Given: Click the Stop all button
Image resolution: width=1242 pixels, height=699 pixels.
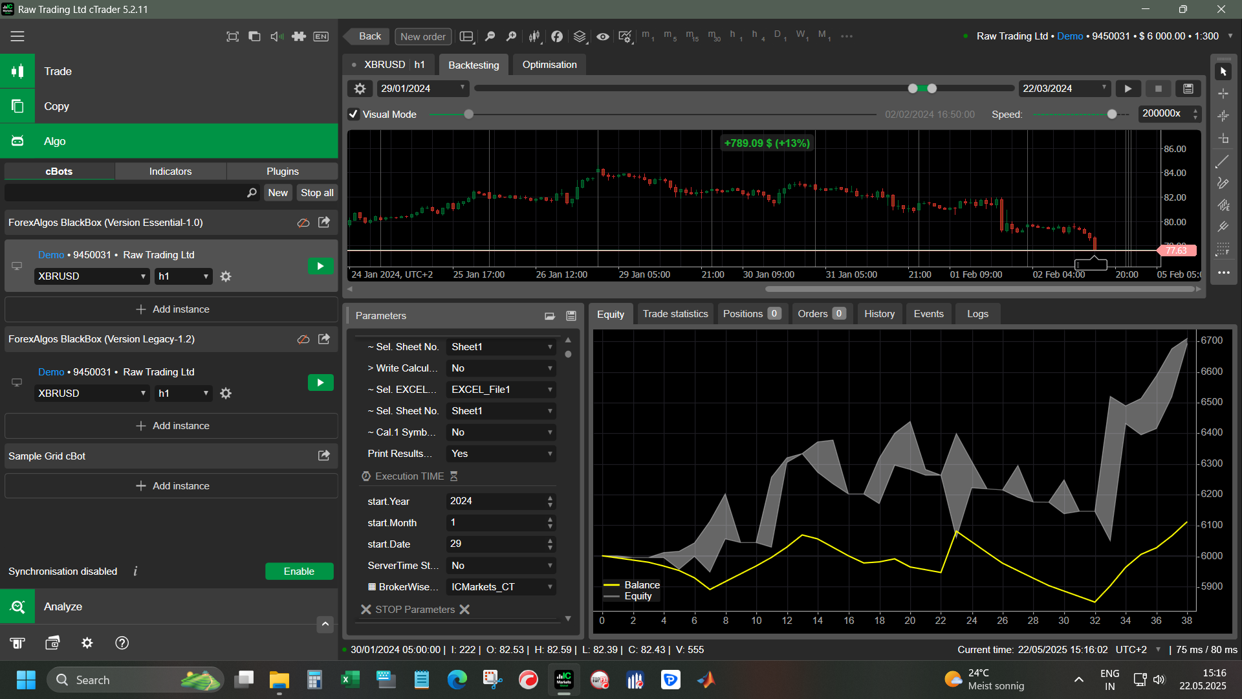Looking at the screenshot, I should coord(317,193).
